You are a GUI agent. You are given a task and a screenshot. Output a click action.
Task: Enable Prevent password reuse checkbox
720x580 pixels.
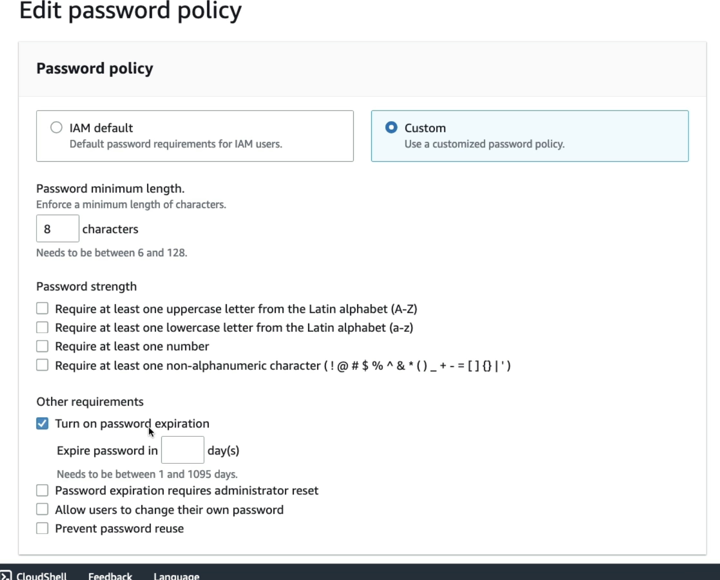42,528
